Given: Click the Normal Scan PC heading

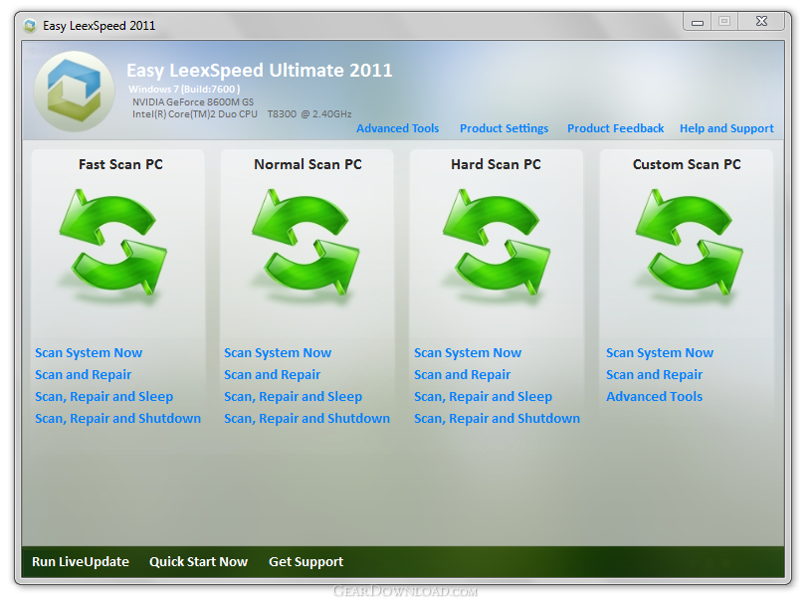Looking at the screenshot, I should [307, 164].
